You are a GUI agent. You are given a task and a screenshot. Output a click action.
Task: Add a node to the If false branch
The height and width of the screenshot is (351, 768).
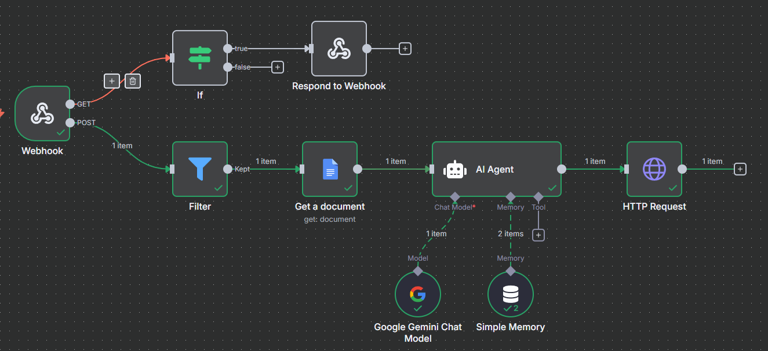(278, 67)
